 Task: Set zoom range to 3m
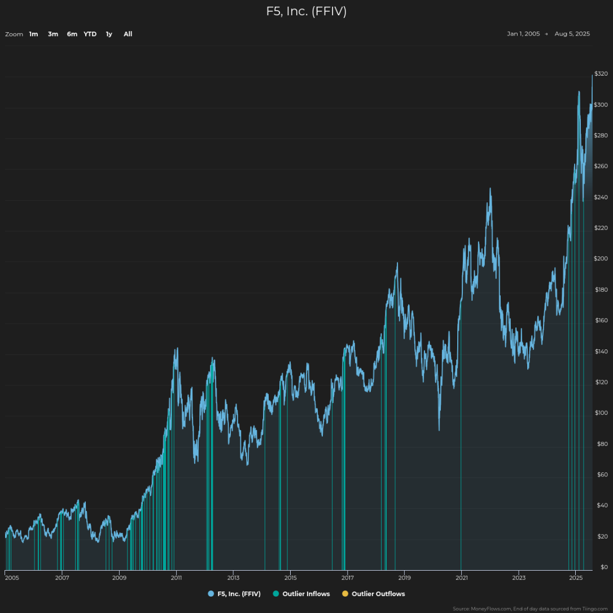[53, 34]
